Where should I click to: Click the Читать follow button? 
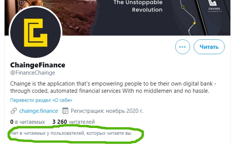coord(209,47)
